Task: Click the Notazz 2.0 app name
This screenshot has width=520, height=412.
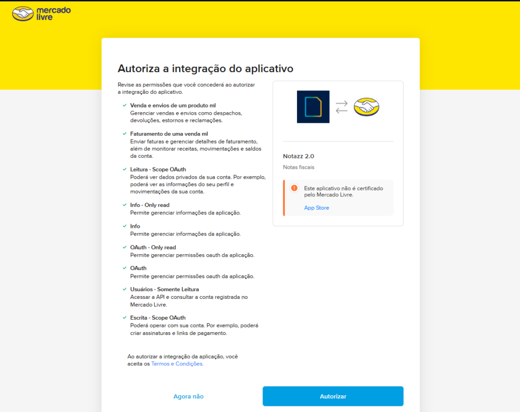Action: pos(299,156)
